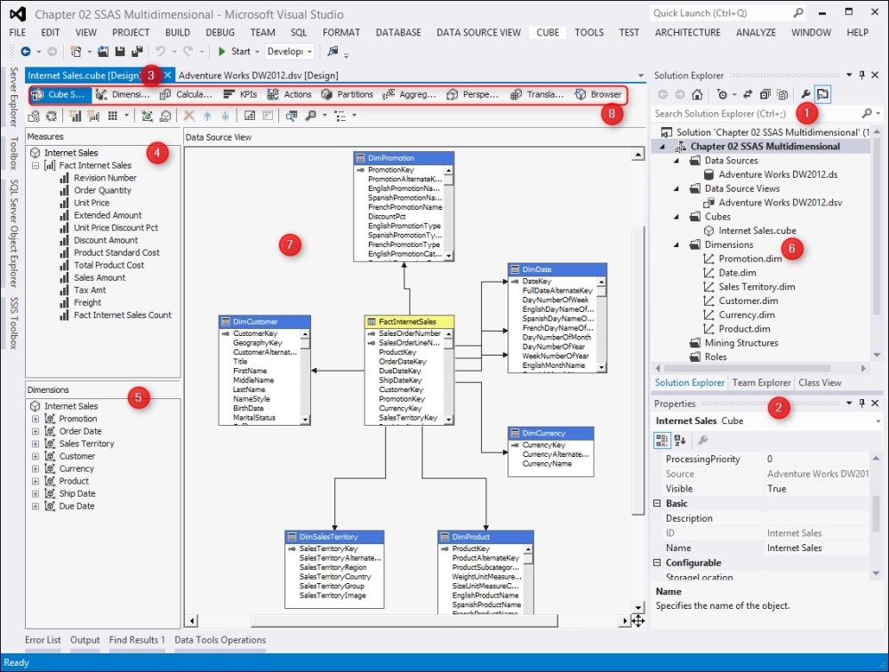The width and height of the screenshot is (889, 672).
Task: Click the Move Down arrow in cube toolbar
Action: pyautogui.click(x=225, y=116)
